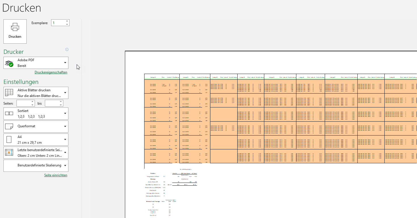Open the Druckereigenschaften link
The image size is (417, 218).
coord(51,72)
